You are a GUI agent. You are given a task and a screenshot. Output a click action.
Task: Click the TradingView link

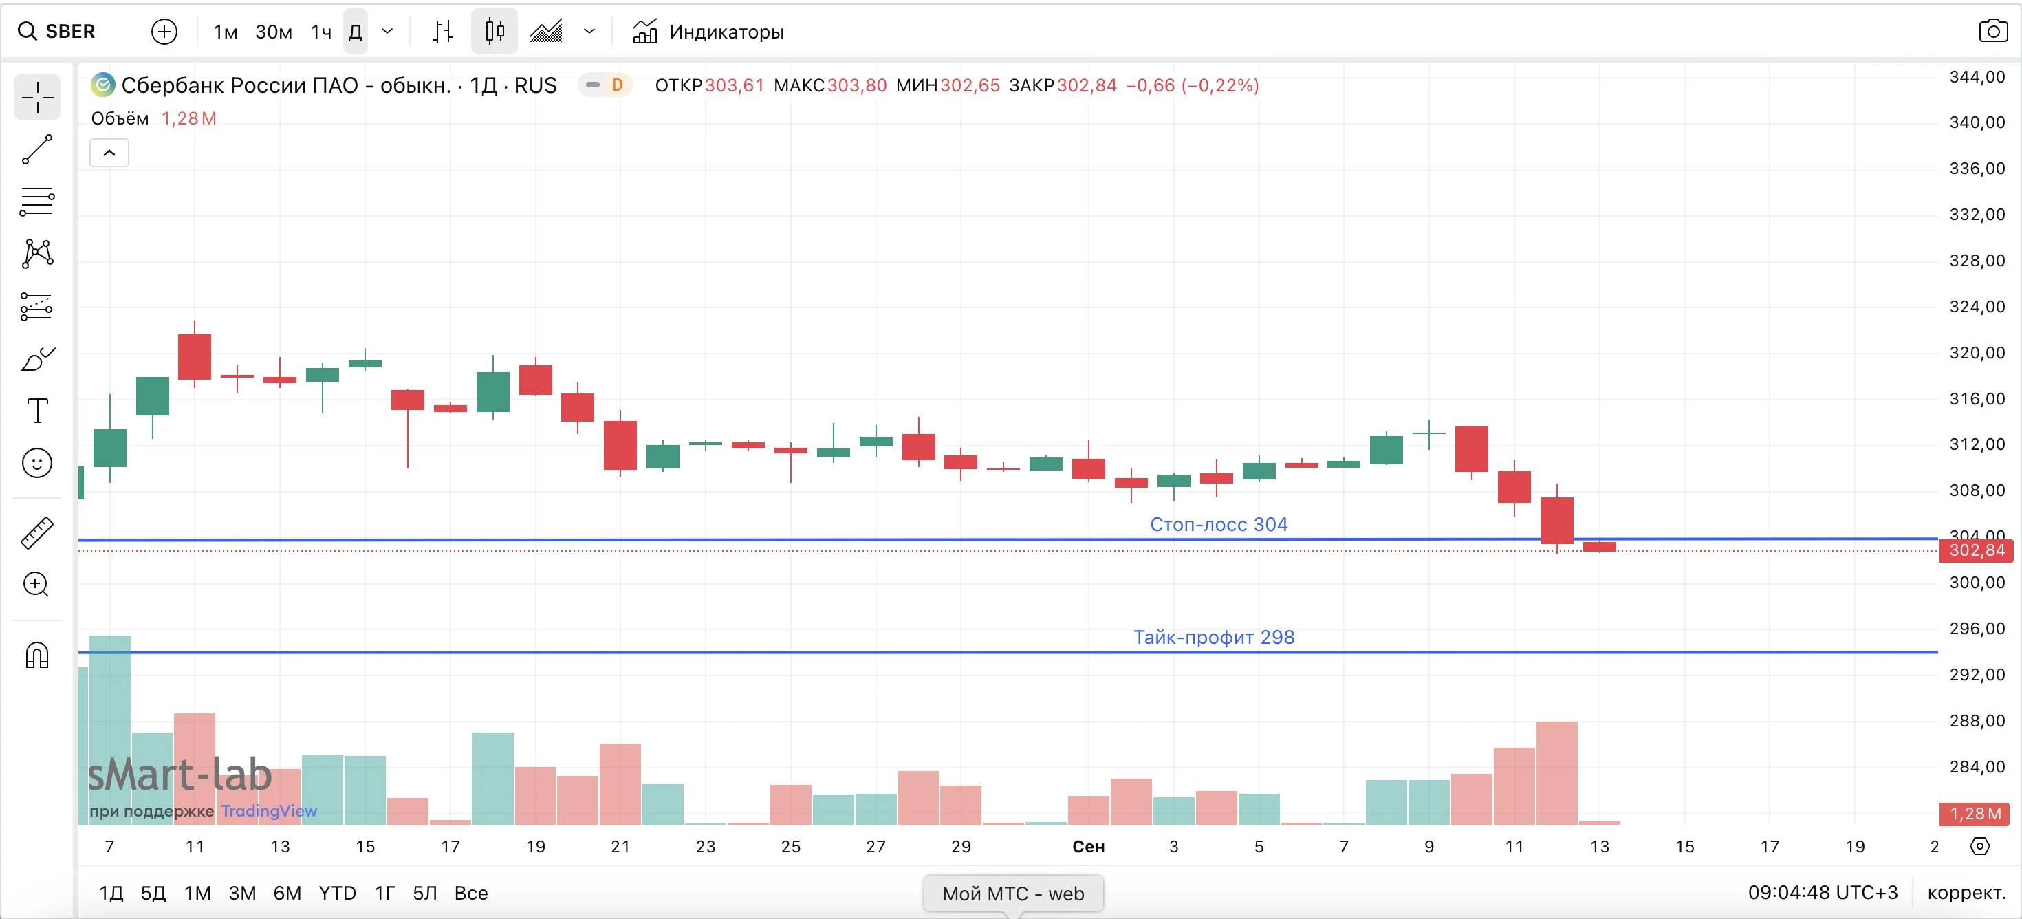(268, 811)
